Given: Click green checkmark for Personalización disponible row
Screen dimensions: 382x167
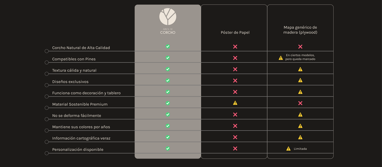Looking at the screenshot, I should 168,148.
